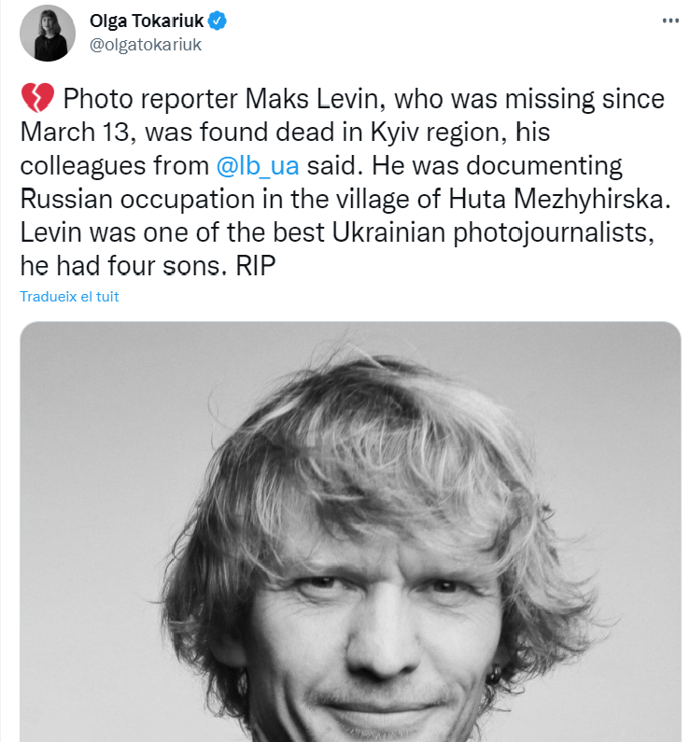690x742 pixels.
Task: Open the @lb_ua mention link
Action: tap(258, 165)
